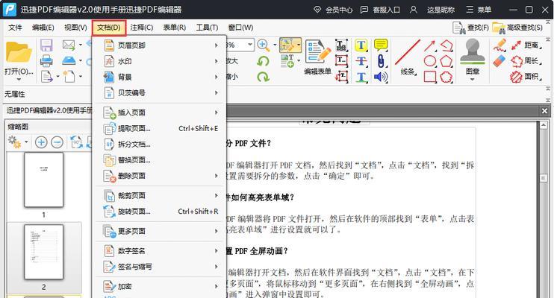This screenshot has width=554, height=298.
Task: Select the underline text tool
Action: pyautogui.click(x=361, y=77)
